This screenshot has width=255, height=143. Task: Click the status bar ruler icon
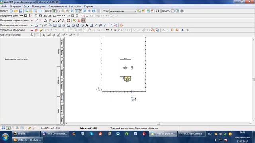click(29, 128)
